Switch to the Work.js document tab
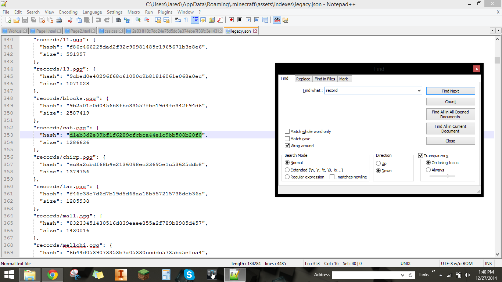The height and width of the screenshot is (282, 502). [x=15, y=31]
